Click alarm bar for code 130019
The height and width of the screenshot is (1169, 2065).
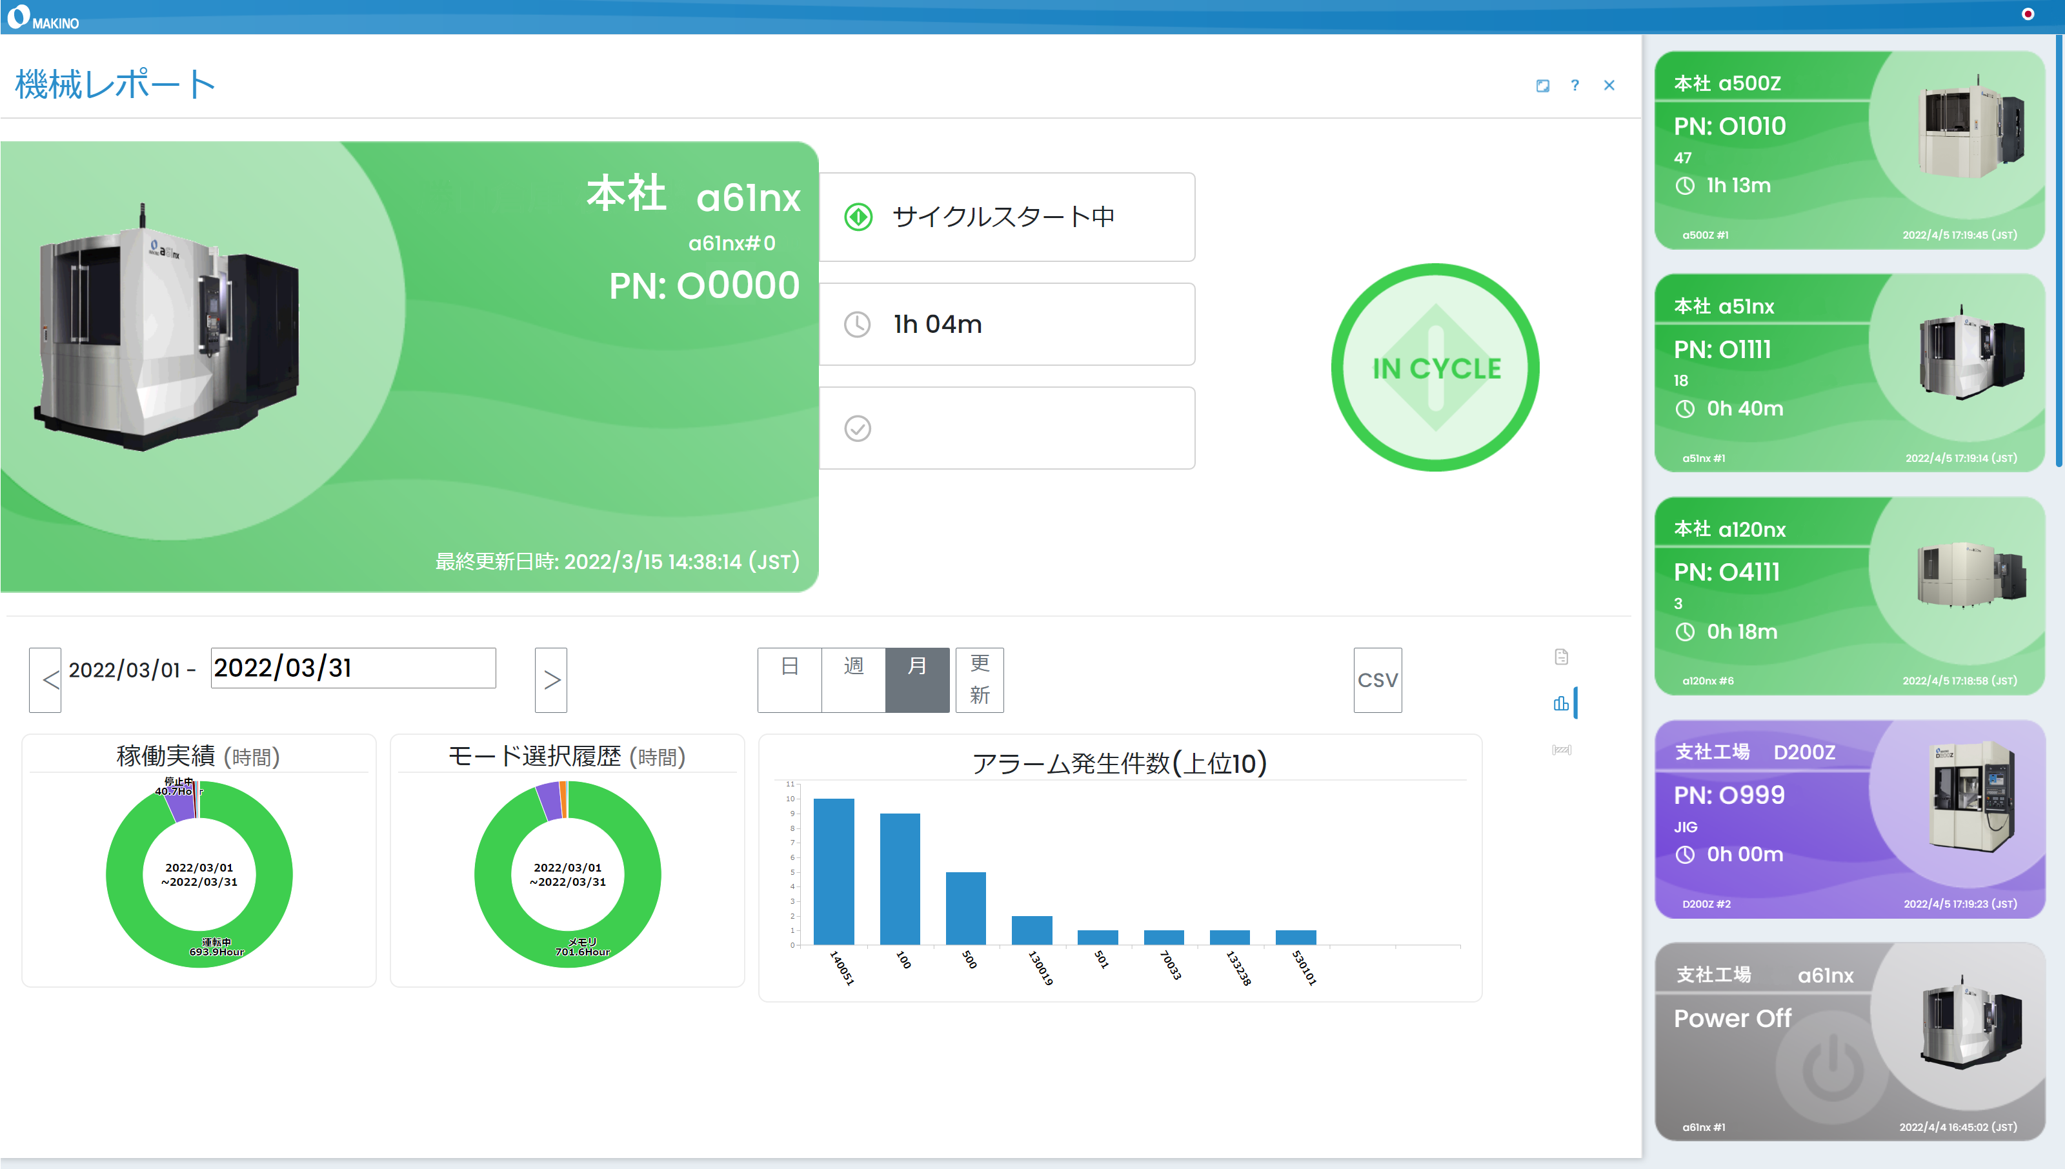coord(1032,930)
